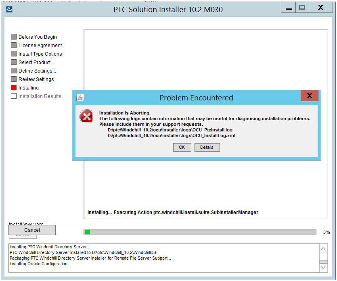Click the PTC Solution Installer 10.2 M030 title
Viewport: 337px width, 281px height.
tap(168, 9)
